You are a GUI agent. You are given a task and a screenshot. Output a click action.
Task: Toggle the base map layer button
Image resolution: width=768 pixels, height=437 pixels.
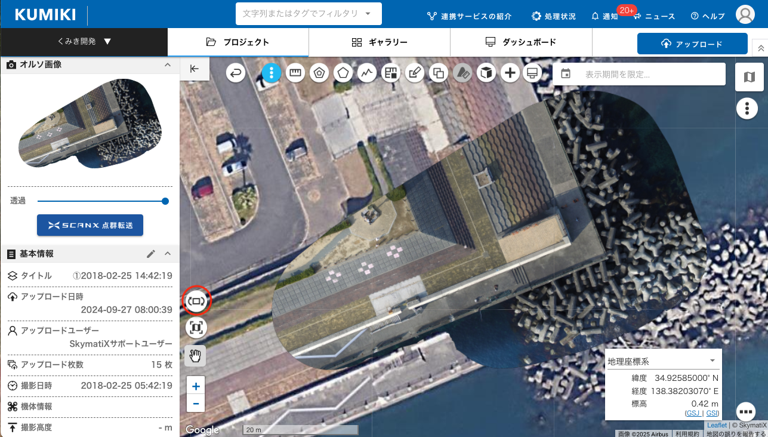[748, 76]
